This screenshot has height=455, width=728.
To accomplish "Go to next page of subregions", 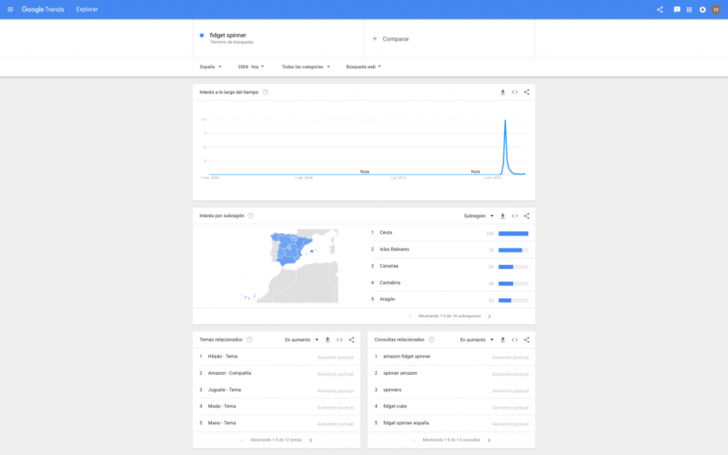I will coord(489,317).
